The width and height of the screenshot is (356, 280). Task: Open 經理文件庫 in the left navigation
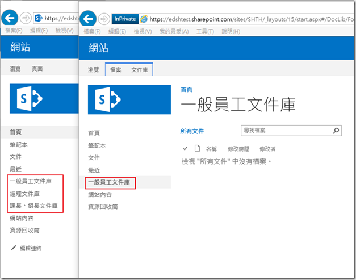tap(24, 194)
